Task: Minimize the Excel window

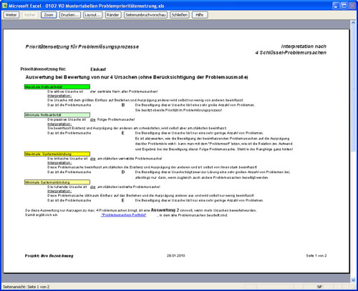Action: (336, 6)
